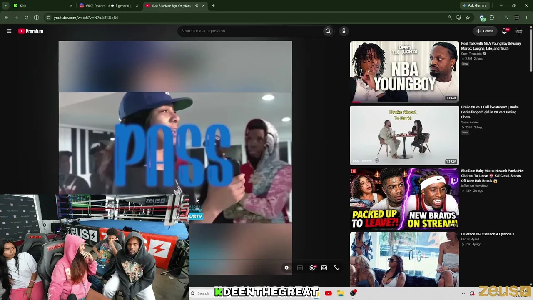Image resolution: width=533 pixels, height=300 pixels.
Task: Open the NBA YoungBoy video thumbnail
Action: (404, 72)
